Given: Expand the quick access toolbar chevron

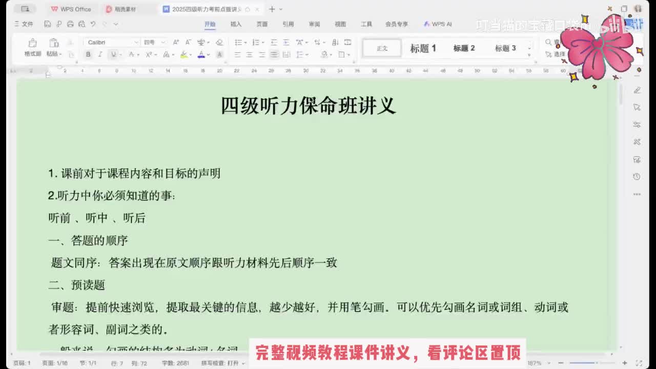Looking at the screenshot, I should (116, 24).
